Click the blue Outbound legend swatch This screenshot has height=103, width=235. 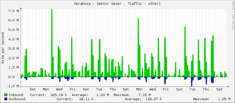6,99
